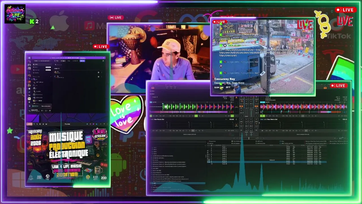Message the first online friend in Discord
This screenshot has height=204, width=362.
pos(98,72)
